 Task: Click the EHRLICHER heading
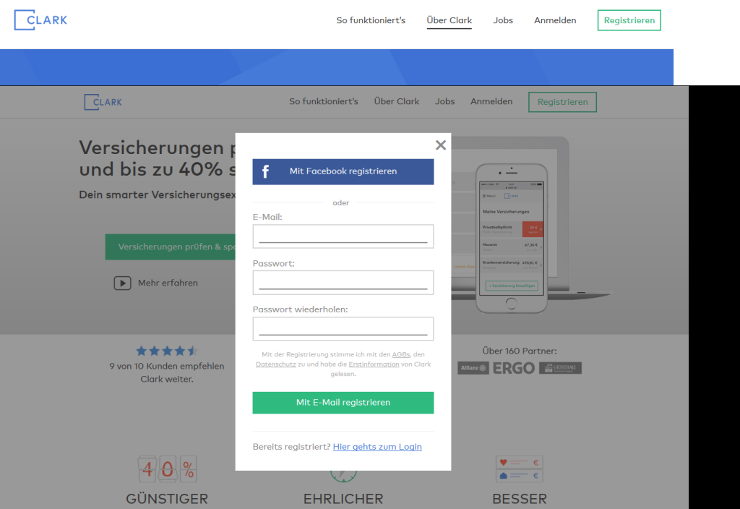click(x=343, y=499)
